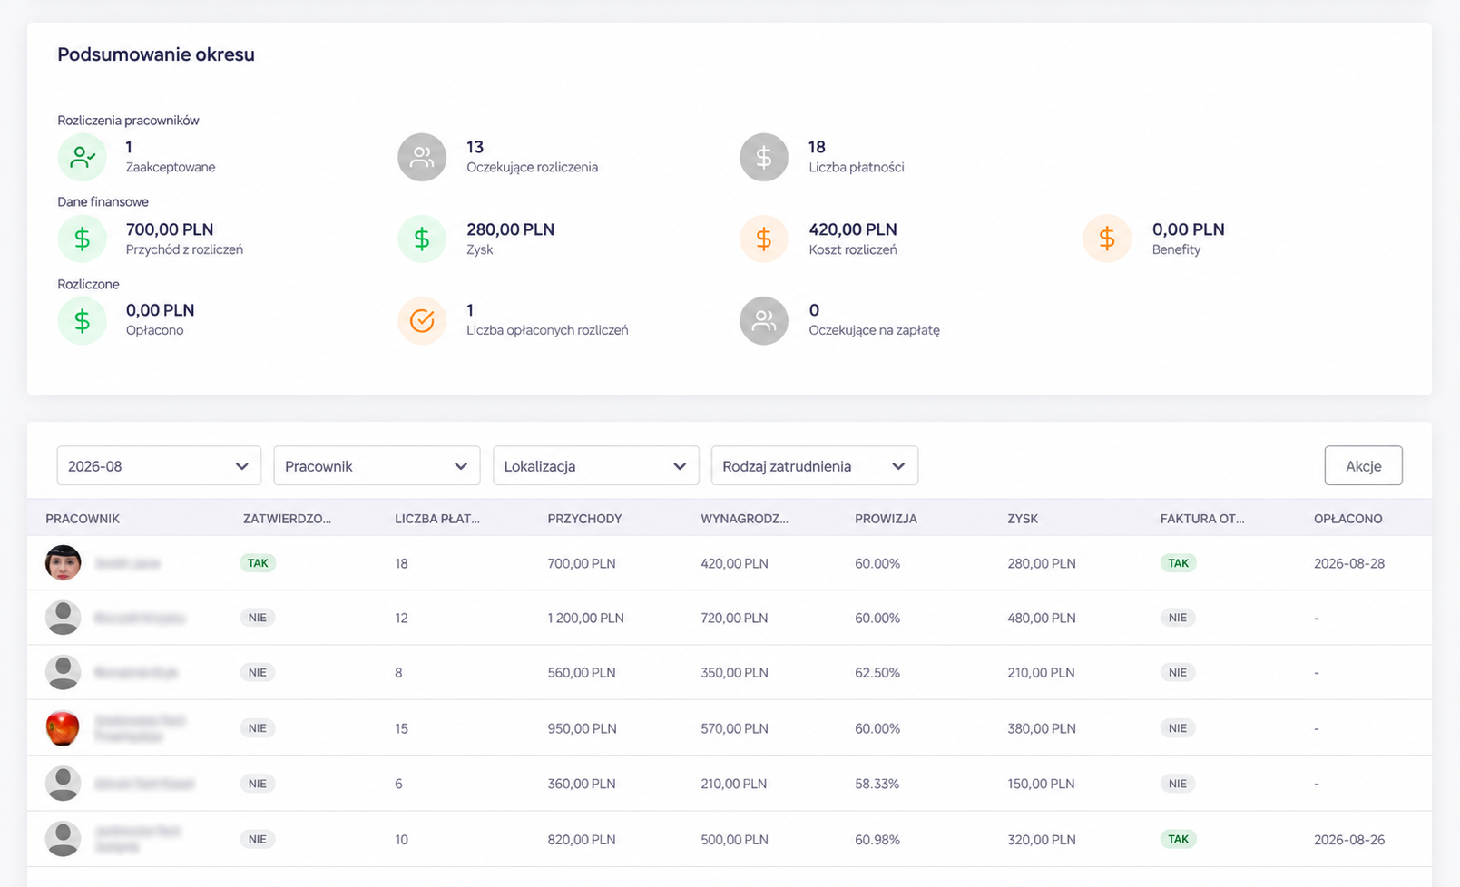Click the green TAK badge in Zatwierdzono column

(x=258, y=563)
